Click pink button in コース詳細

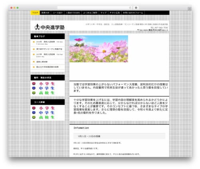pos(34,108)
